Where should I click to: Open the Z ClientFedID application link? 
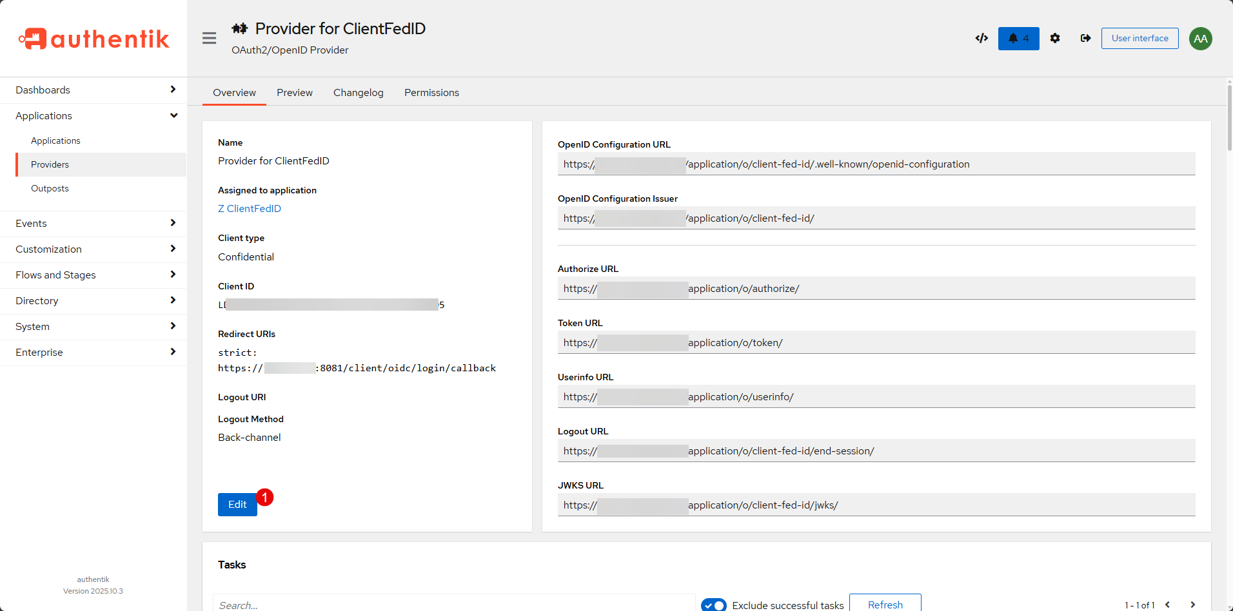pos(250,209)
